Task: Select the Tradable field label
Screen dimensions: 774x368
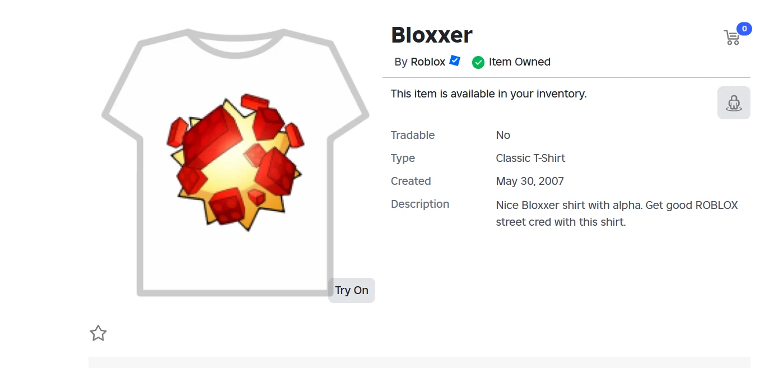Action: pyautogui.click(x=412, y=135)
